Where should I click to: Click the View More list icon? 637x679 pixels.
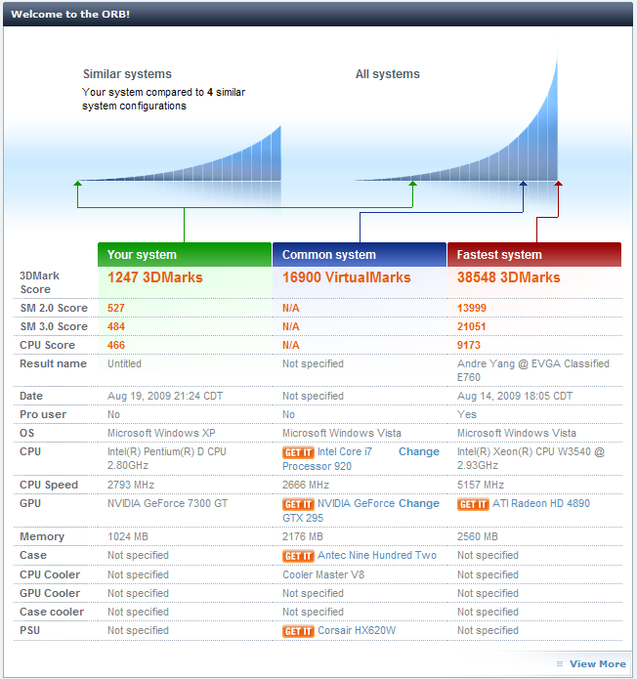tap(560, 663)
